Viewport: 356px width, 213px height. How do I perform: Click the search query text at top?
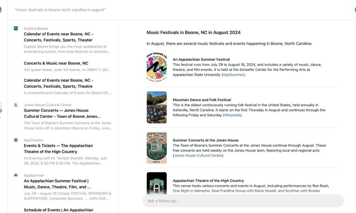tap(60, 10)
